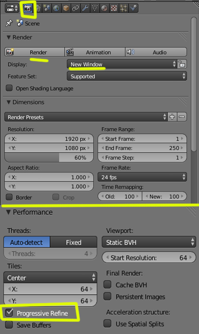The image size is (199, 334).
Task: Click the Animation button
Action: point(95,52)
